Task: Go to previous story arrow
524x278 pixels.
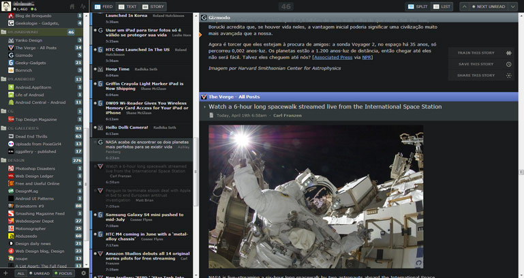Action: click(465, 6)
